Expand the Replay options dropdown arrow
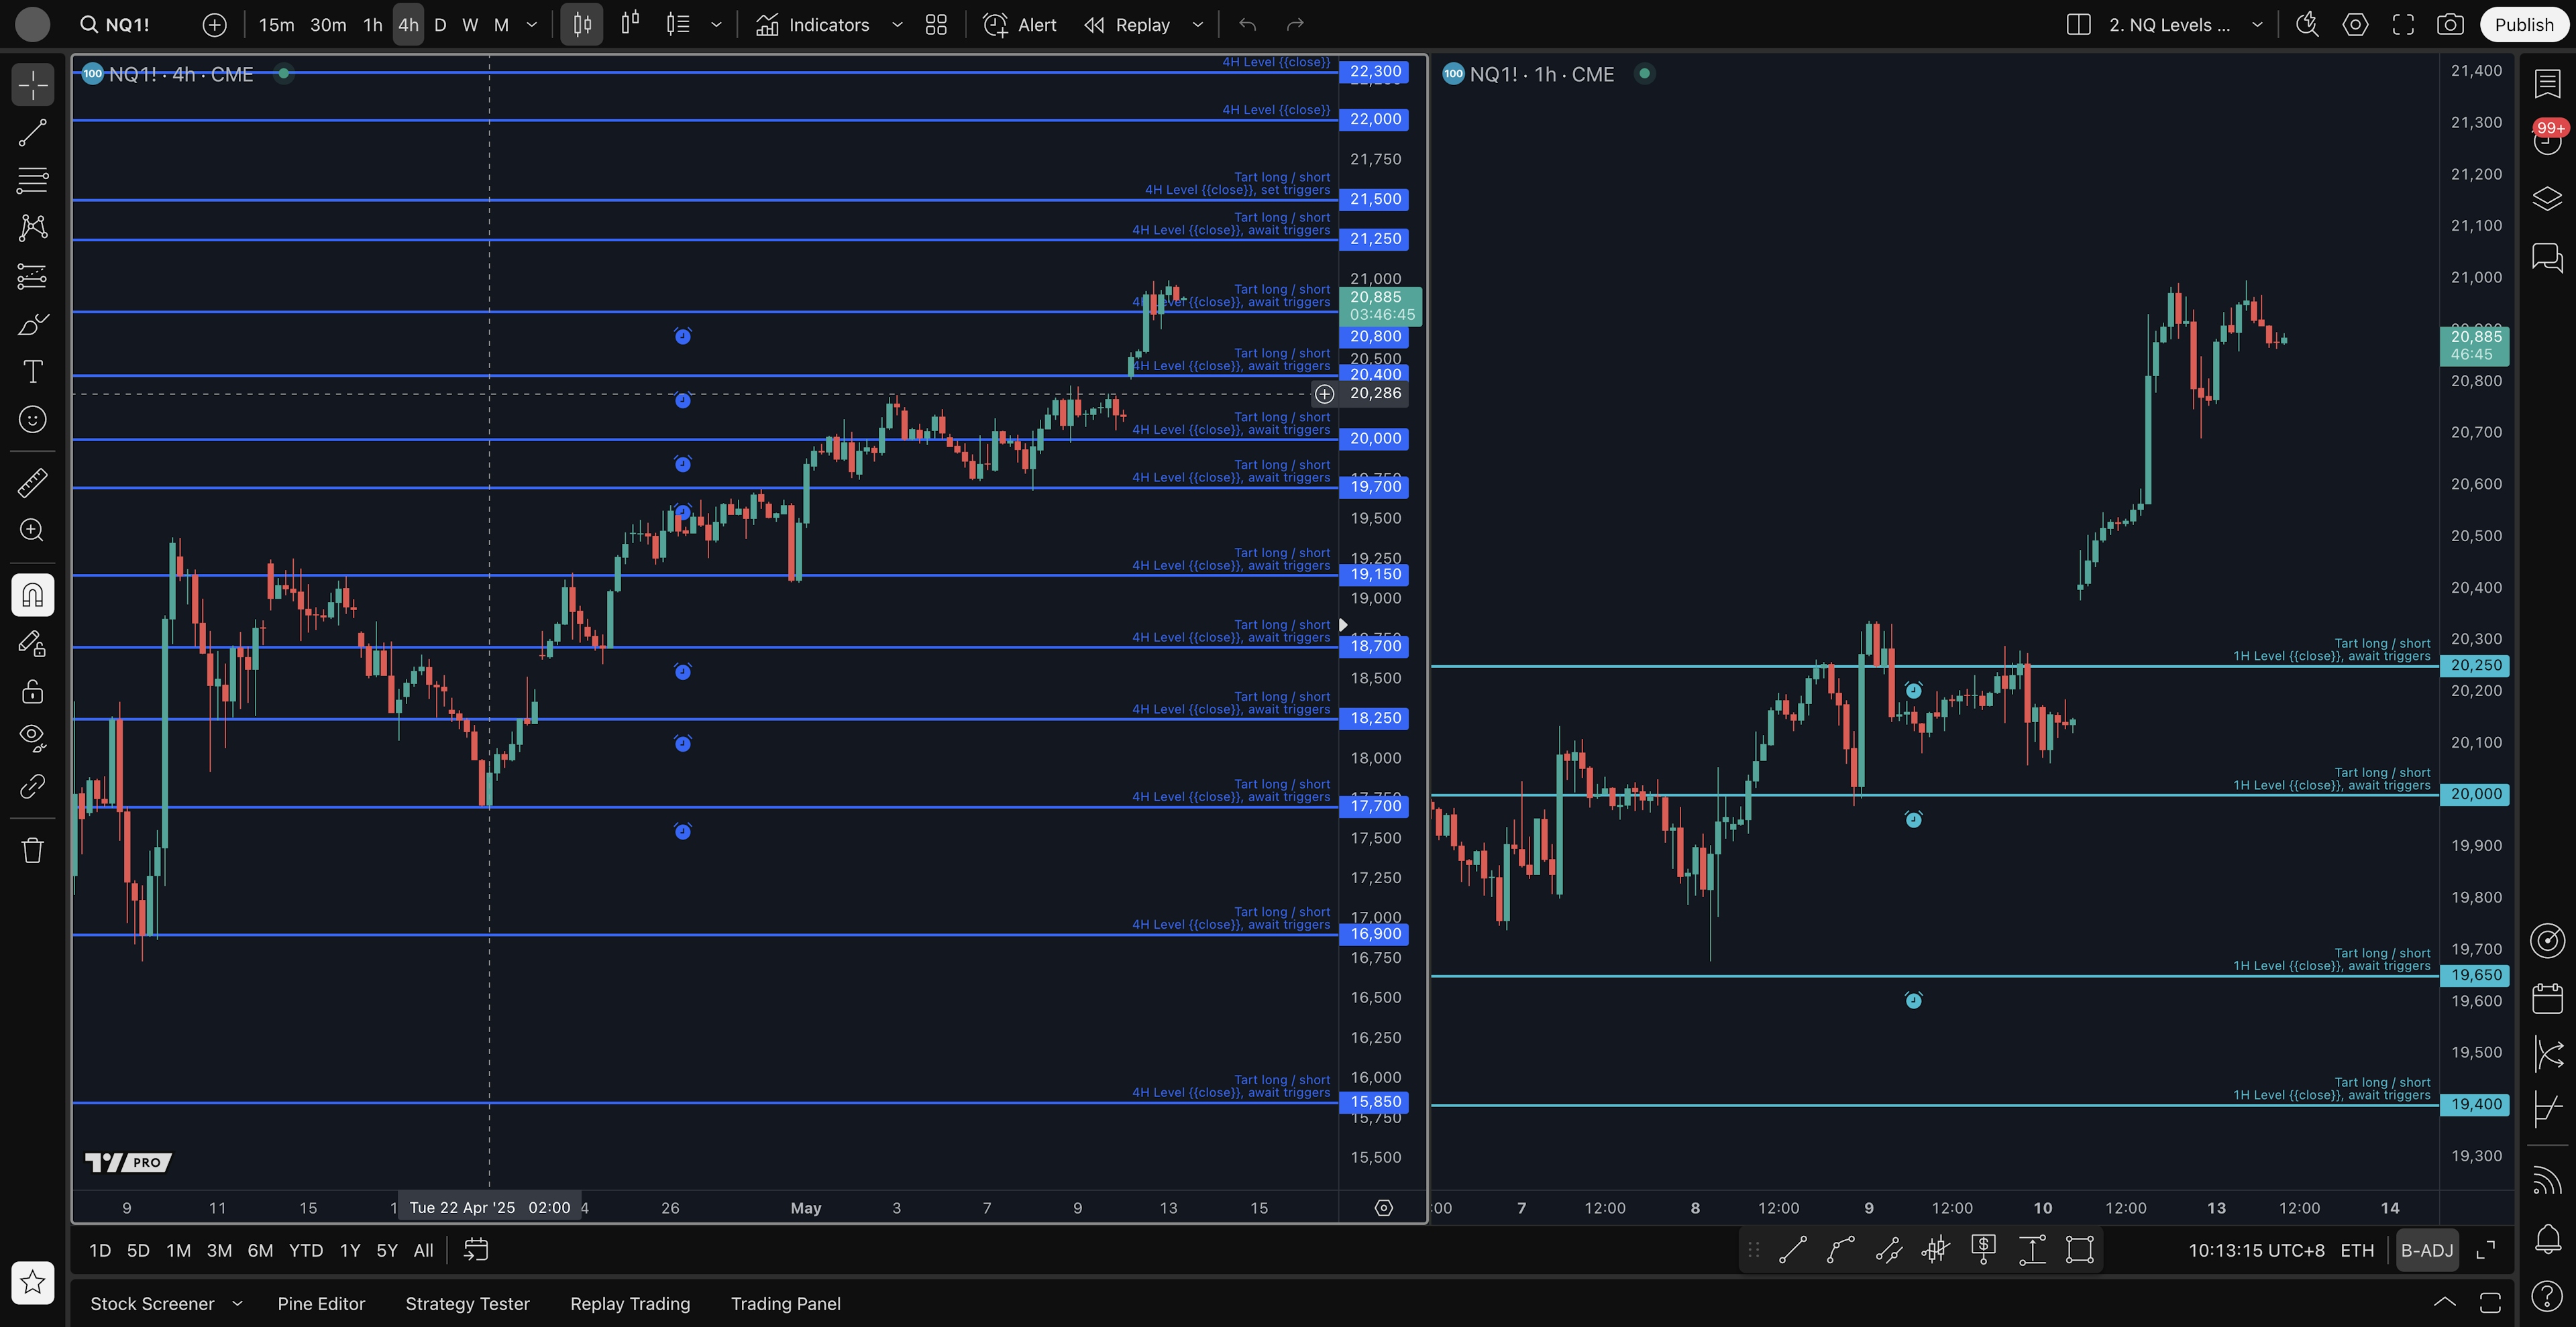Screen dimensions: 2576x1327 tap(1197, 25)
